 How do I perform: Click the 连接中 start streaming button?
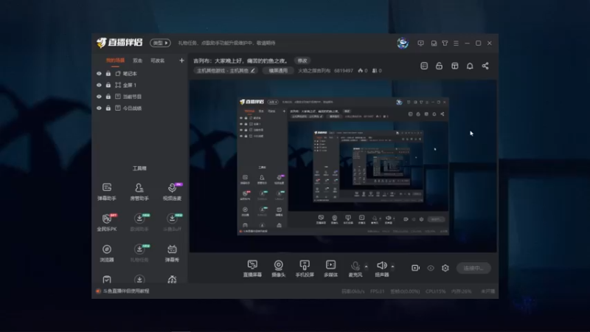click(473, 268)
